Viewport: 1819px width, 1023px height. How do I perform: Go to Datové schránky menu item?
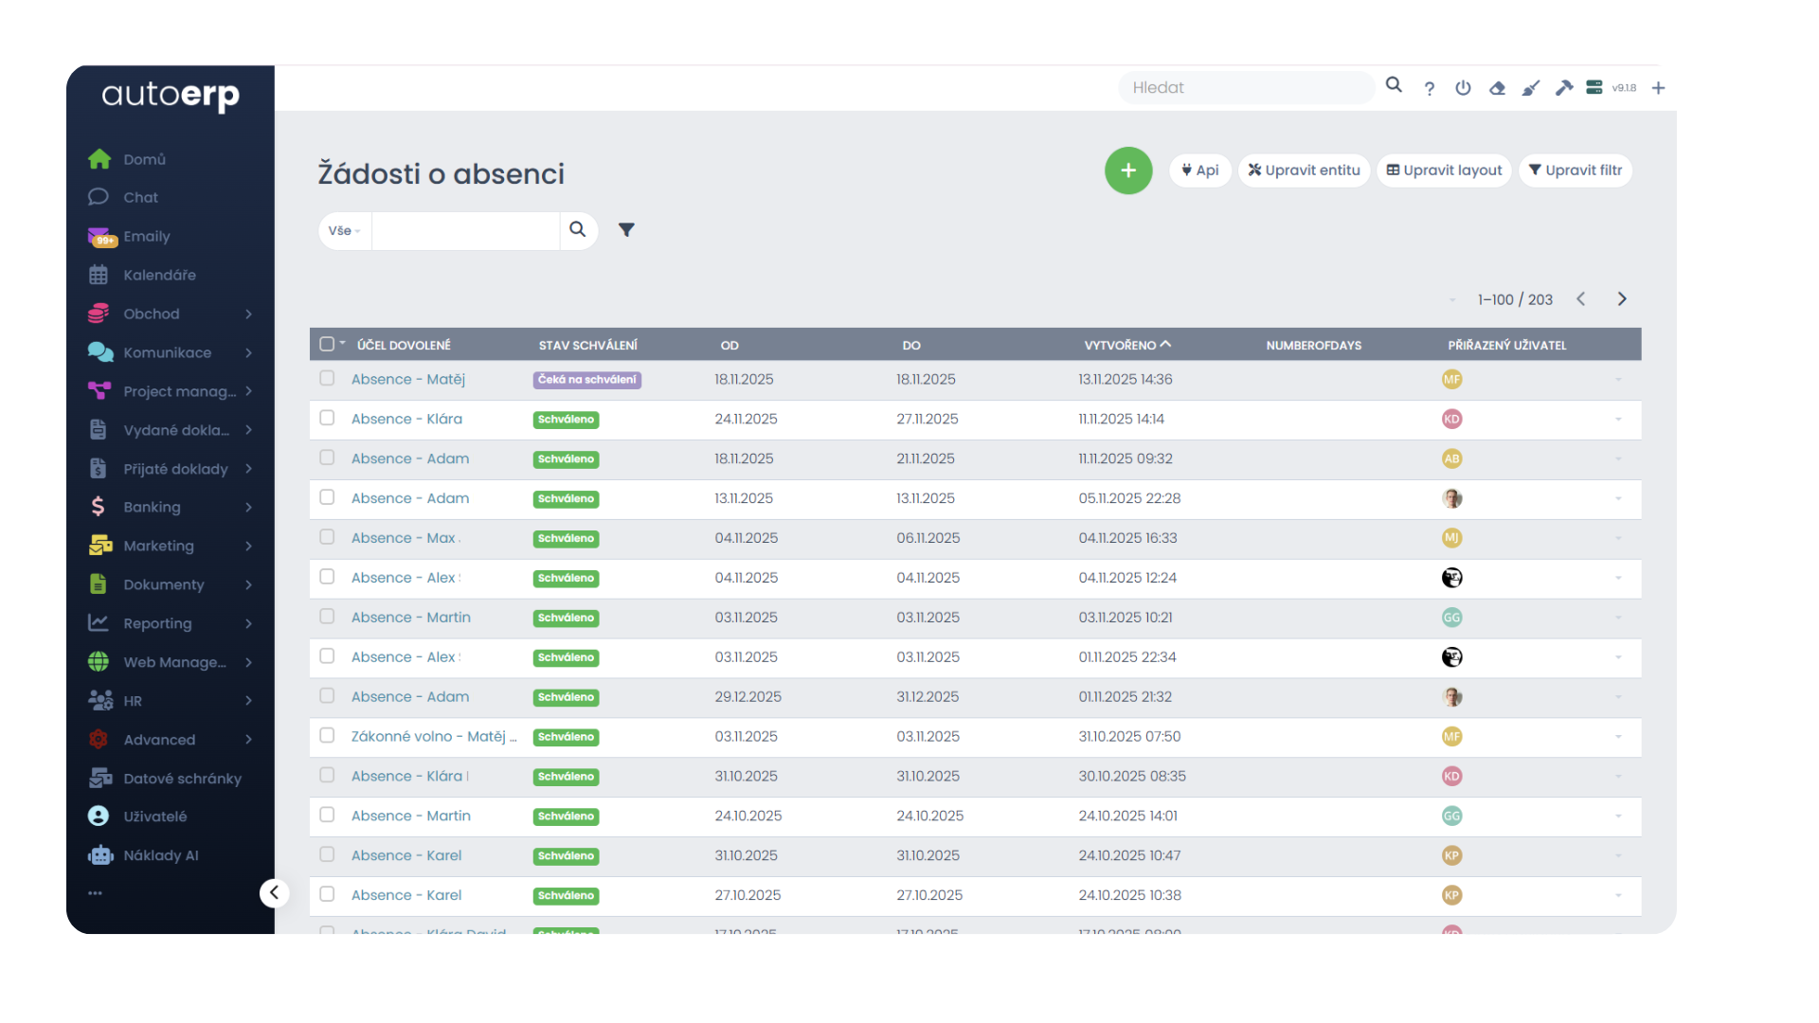[182, 779]
